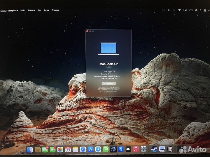Open the Файл menu
Viewport: 210px width, 157px height.
pyautogui.click(x=23, y=10)
